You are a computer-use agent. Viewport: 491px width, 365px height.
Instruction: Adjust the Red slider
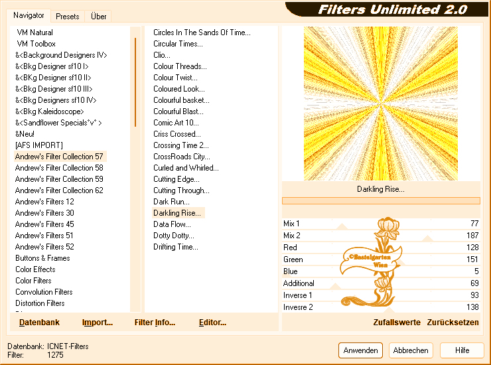pyautogui.click(x=381, y=248)
